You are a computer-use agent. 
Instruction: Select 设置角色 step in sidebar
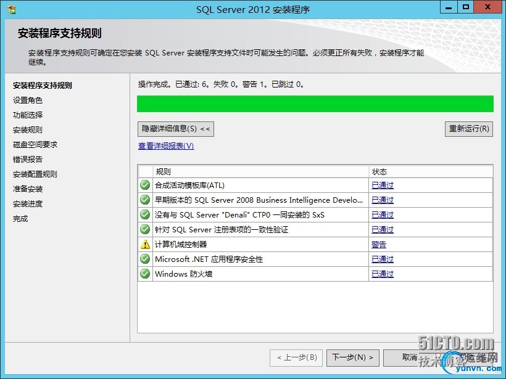point(28,100)
